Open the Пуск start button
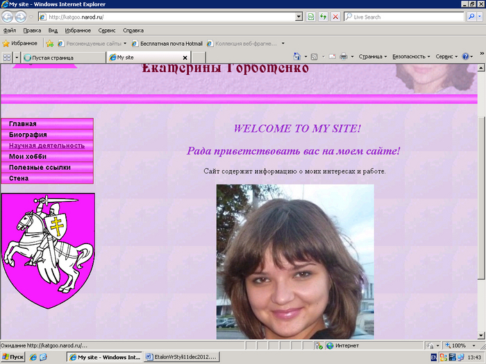This screenshot has width=486, height=364. click(13, 357)
